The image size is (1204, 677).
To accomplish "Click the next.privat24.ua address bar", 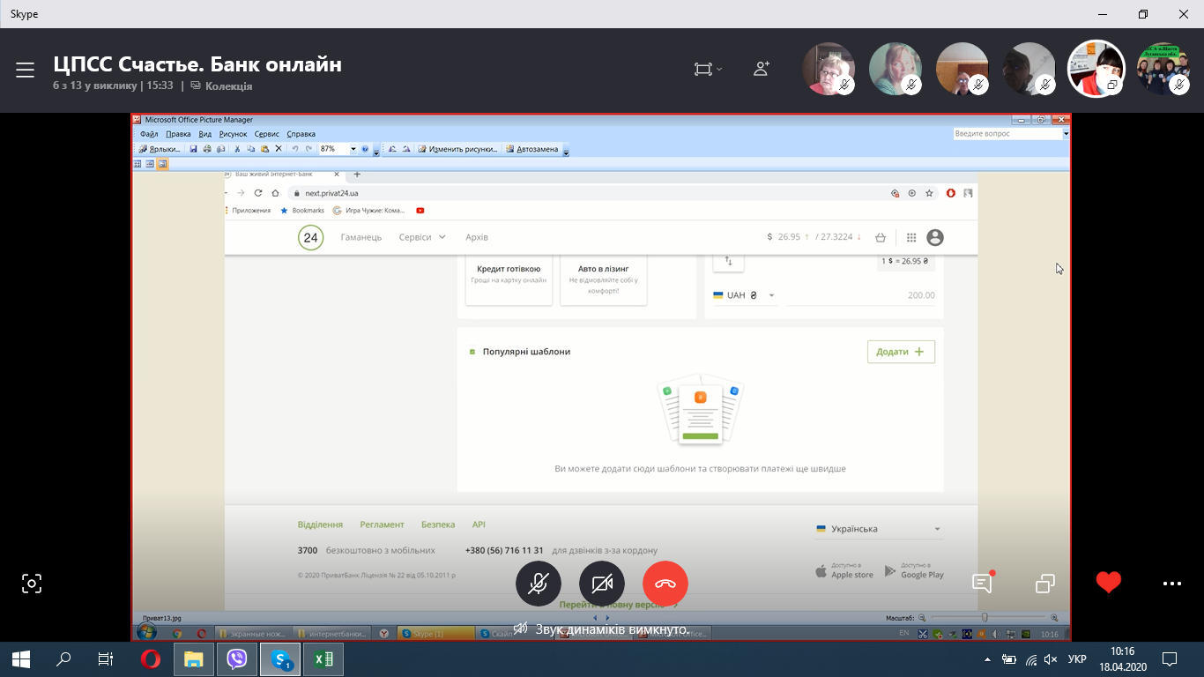I will coord(331,193).
